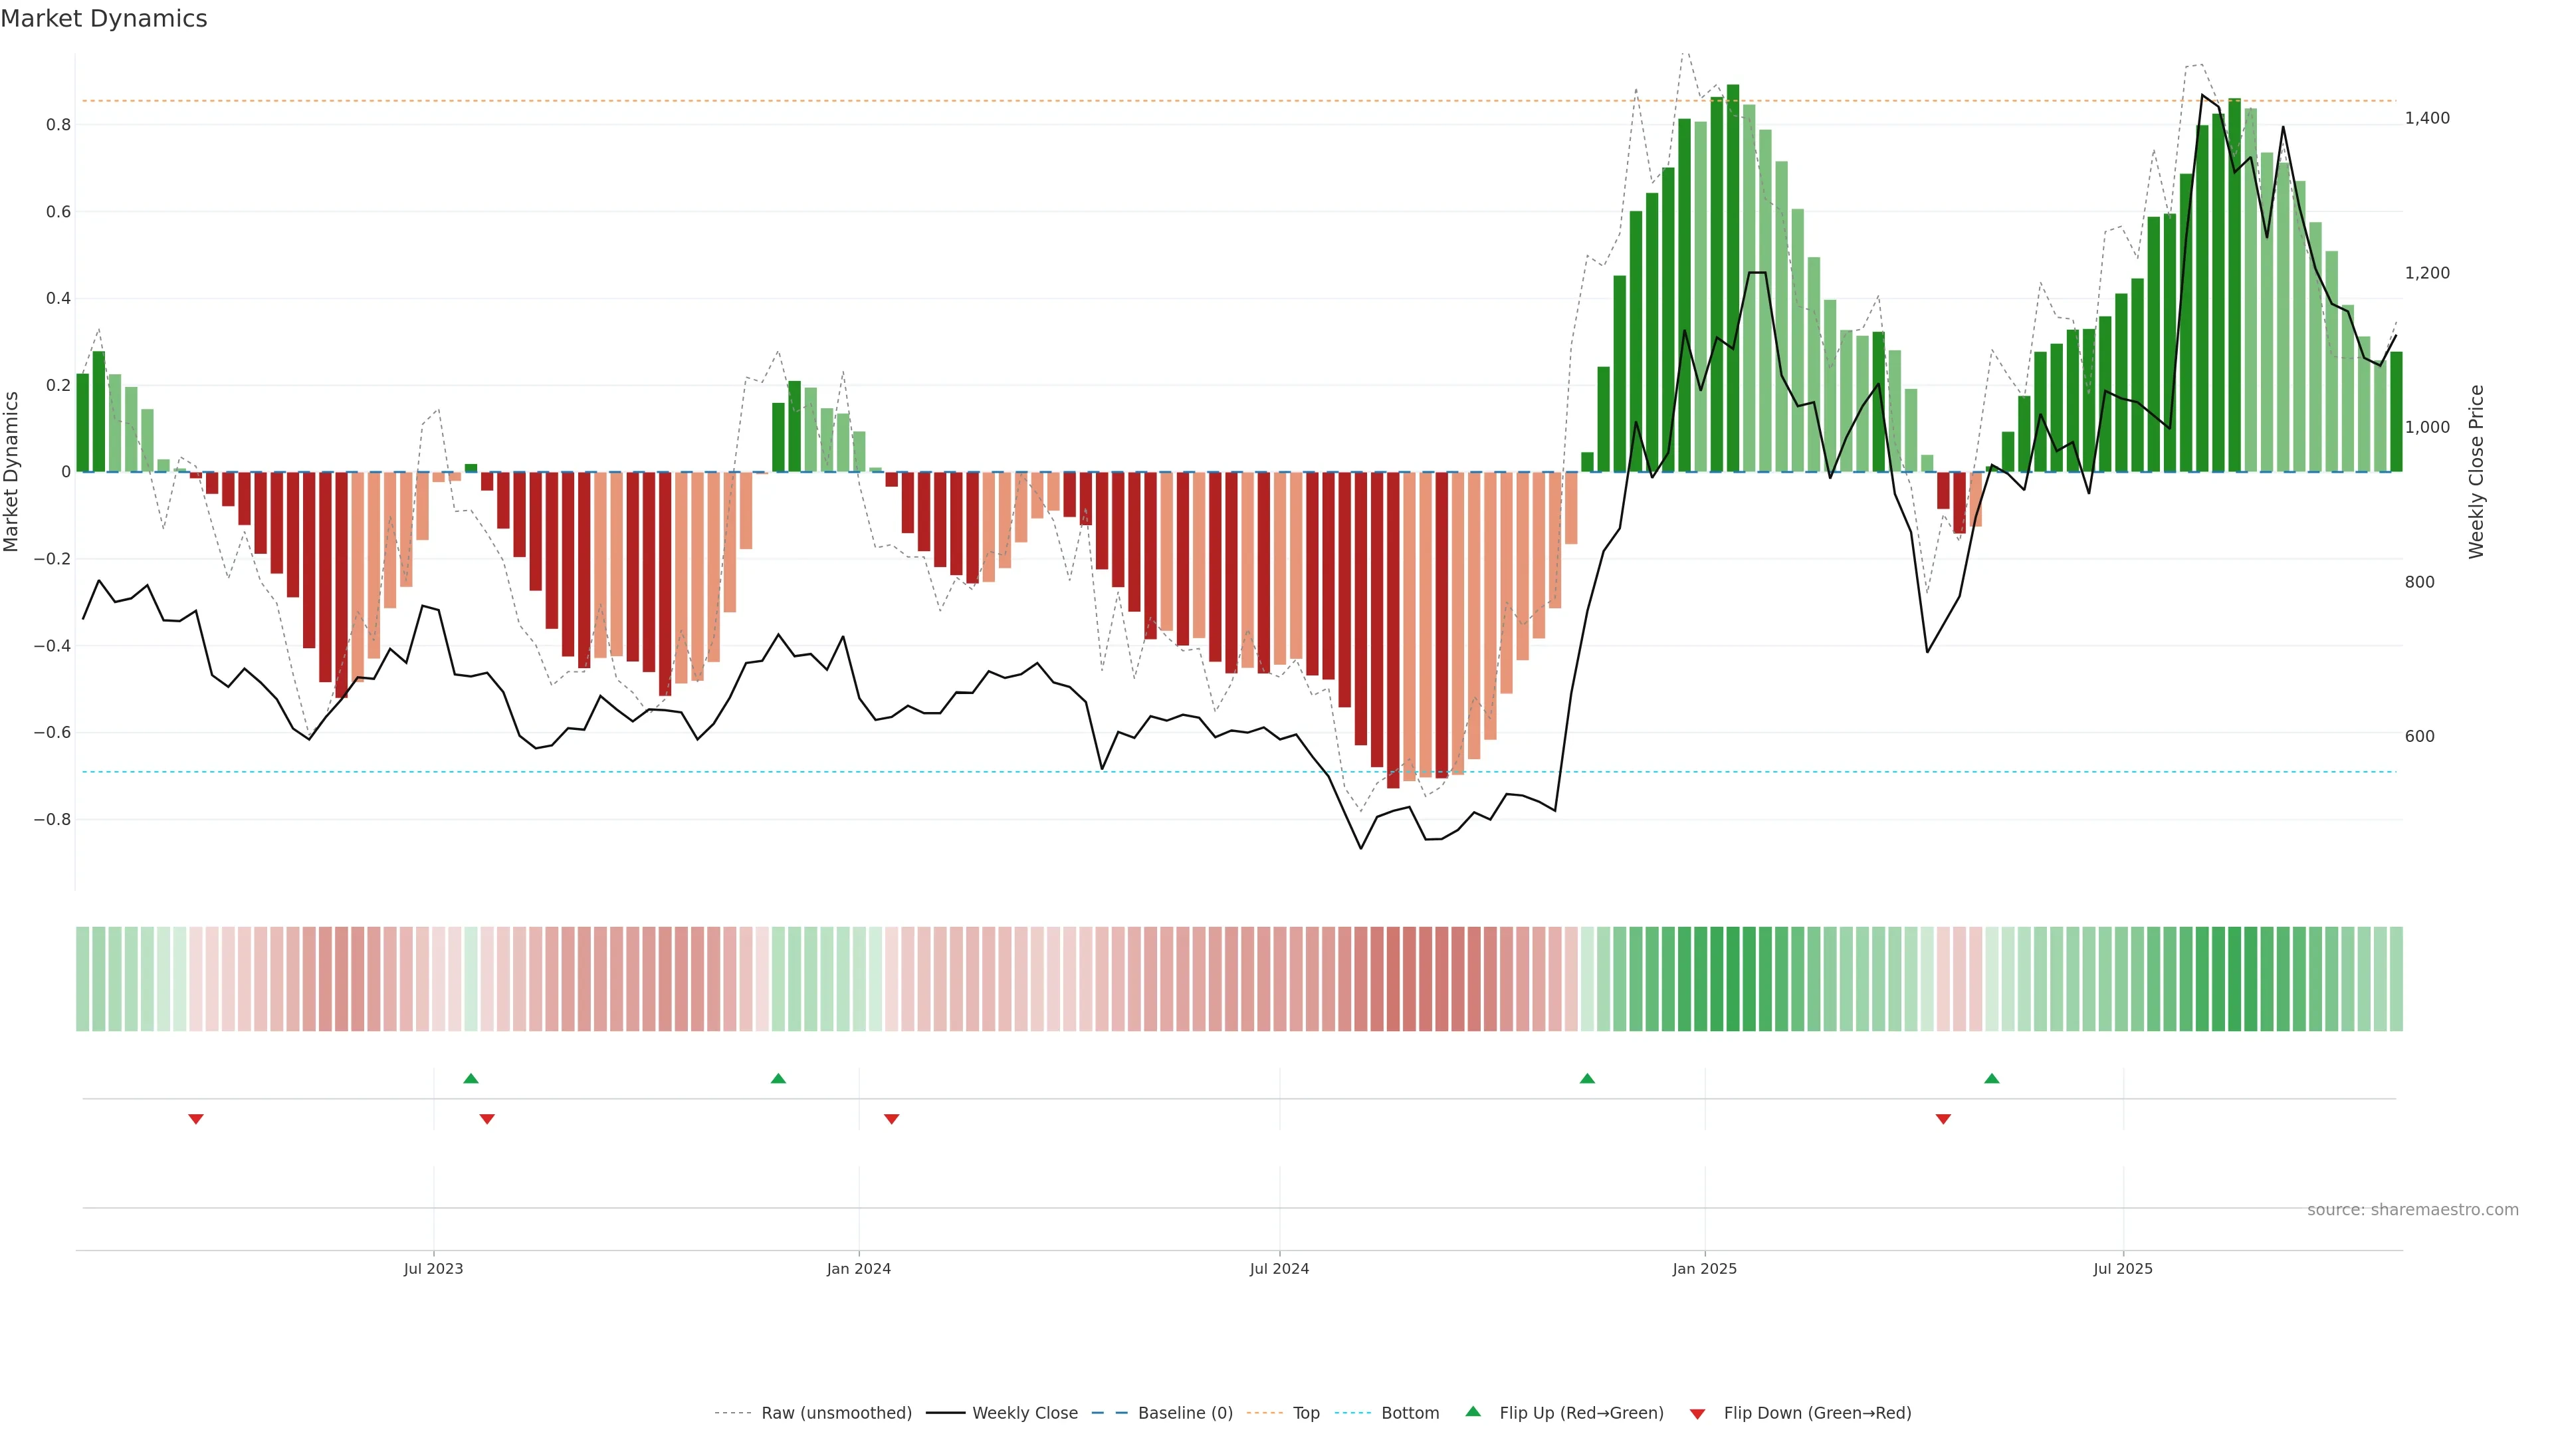Click the Jan 2025 x-axis label
The image size is (2552, 1436).
1704,1268
